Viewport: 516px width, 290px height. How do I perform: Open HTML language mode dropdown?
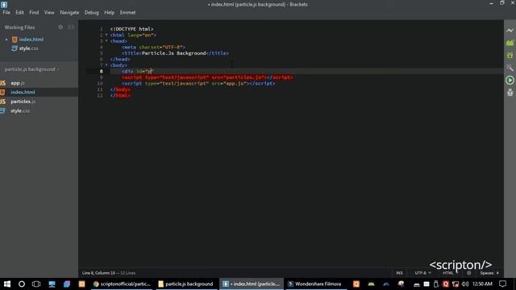point(450,273)
